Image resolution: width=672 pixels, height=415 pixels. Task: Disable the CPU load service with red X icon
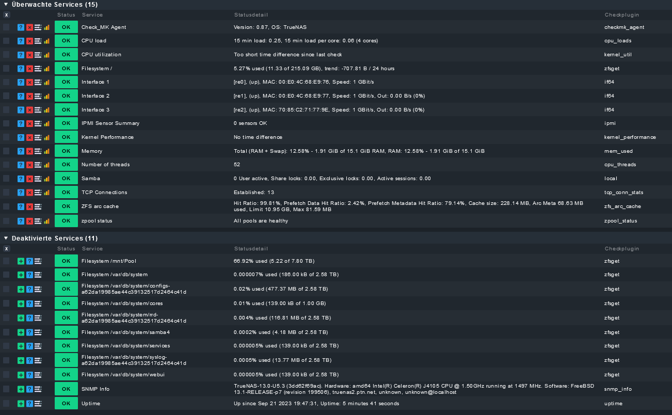tap(29, 41)
